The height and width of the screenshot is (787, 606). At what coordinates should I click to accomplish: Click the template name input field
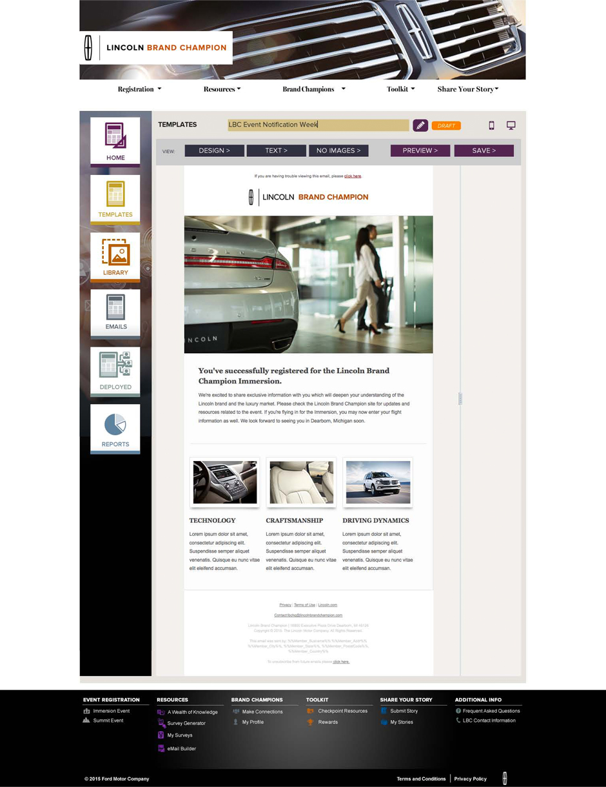click(x=318, y=125)
